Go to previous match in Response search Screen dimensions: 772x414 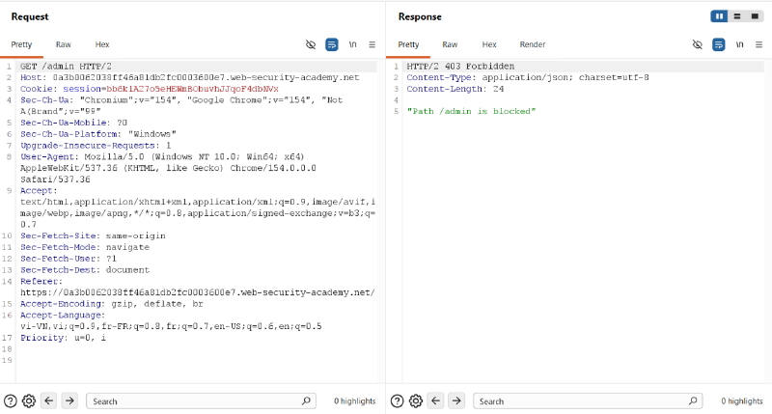[436, 400]
